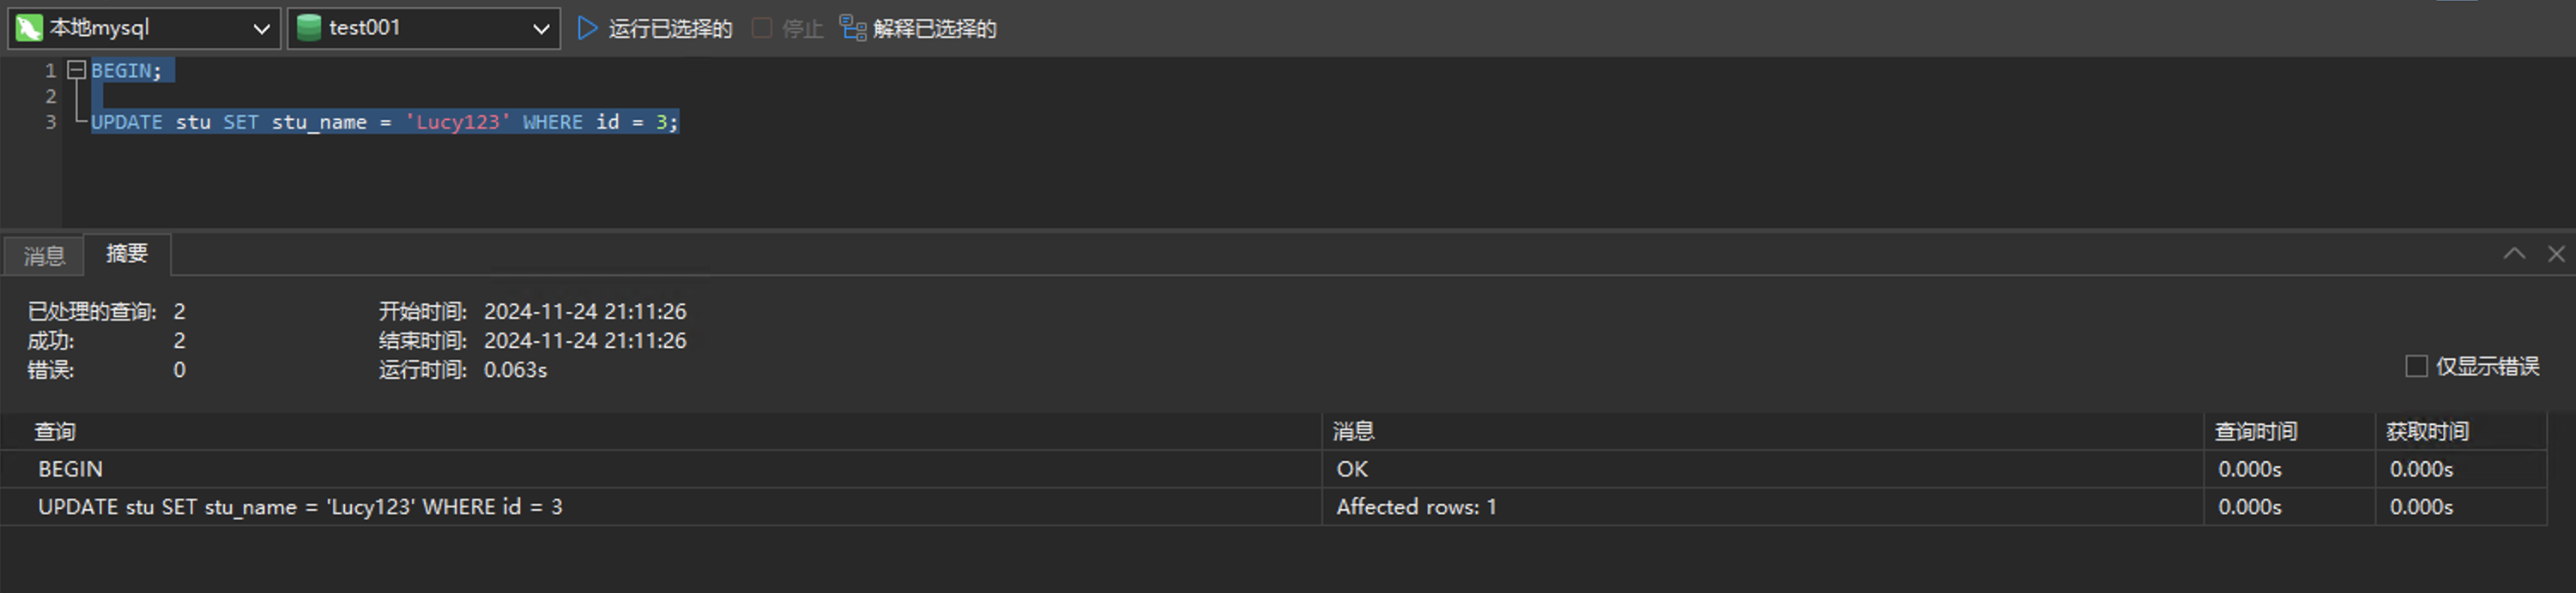The image size is (2576, 593).
Task: Click the run selected play icon
Action: 588,28
